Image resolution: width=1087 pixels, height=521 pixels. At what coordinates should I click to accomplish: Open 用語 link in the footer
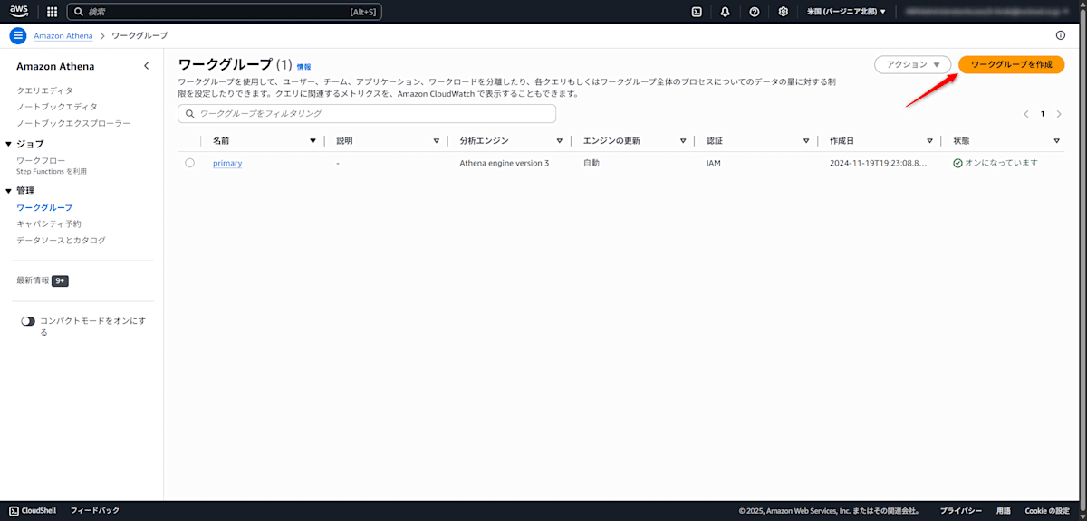1004,510
